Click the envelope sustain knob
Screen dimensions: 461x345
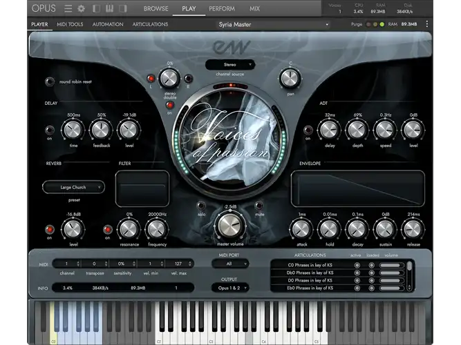[x=385, y=229]
